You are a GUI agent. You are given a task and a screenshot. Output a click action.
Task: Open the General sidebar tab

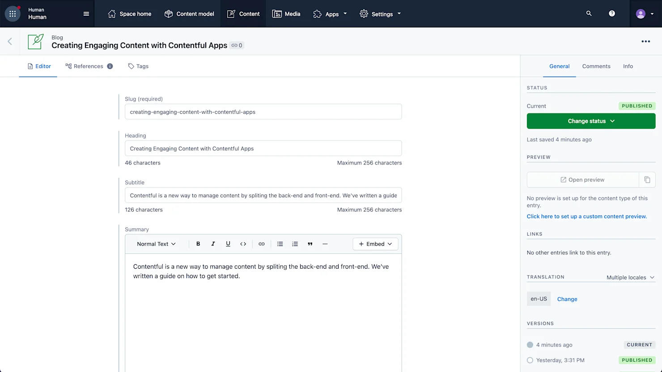coord(559,66)
